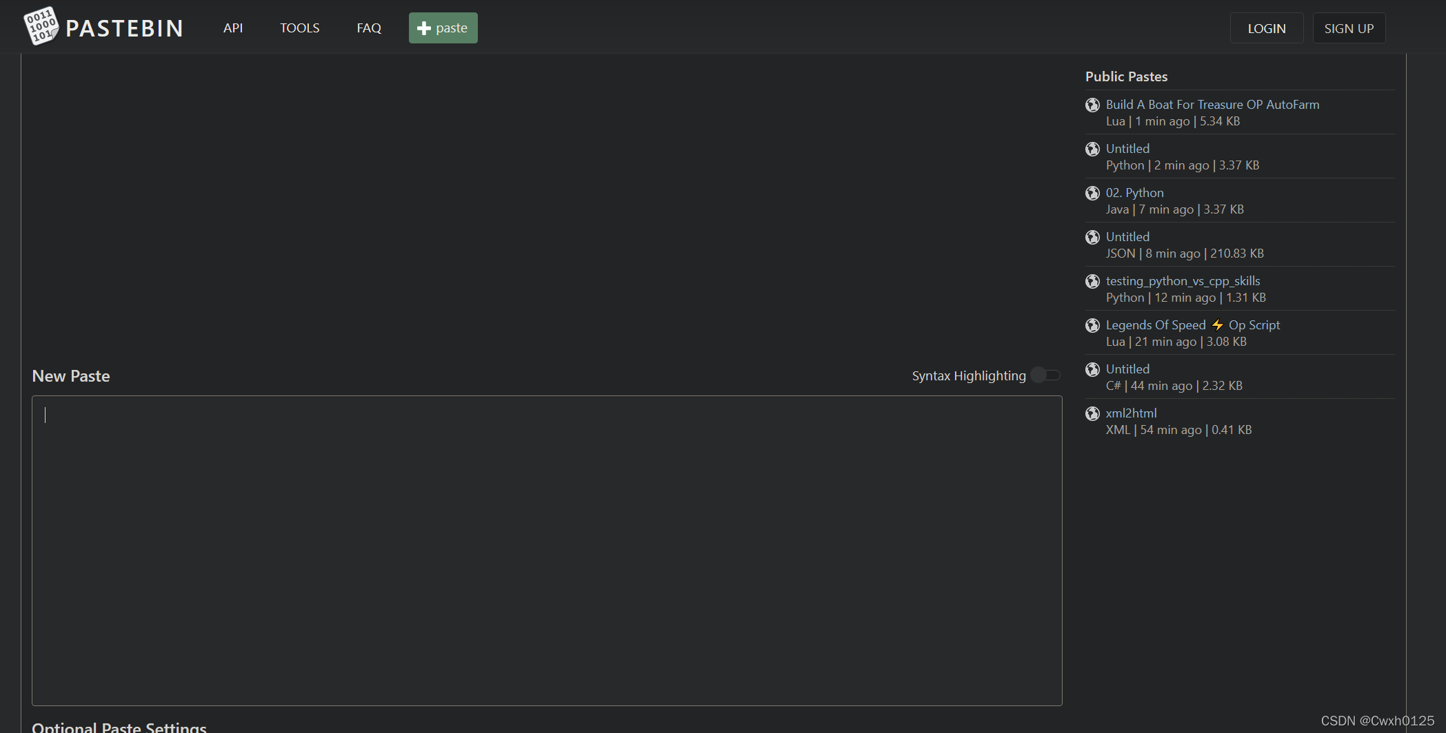The image size is (1446, 733).
Task: Open the TOOLS menu item
Action: [x=299, y=28]
